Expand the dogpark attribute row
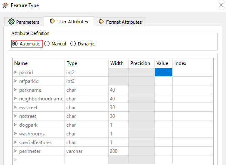This screenshot has height=165, width=226. click(x=15, y=125)
